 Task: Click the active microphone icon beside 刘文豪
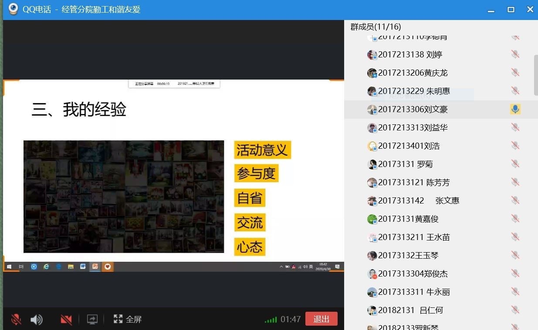click(515, 109)
